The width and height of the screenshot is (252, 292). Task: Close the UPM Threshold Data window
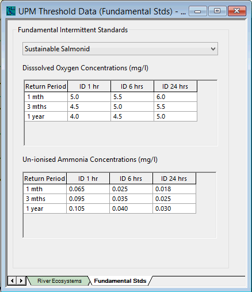(237, 11)
